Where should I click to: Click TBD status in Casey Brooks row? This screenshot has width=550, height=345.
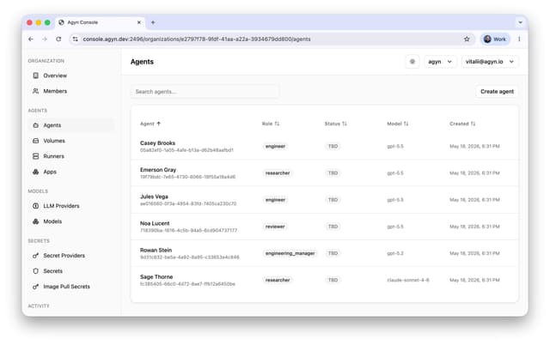(333, 147)
